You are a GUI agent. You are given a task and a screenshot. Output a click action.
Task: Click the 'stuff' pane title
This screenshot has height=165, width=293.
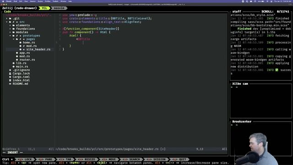pos(237,11)
